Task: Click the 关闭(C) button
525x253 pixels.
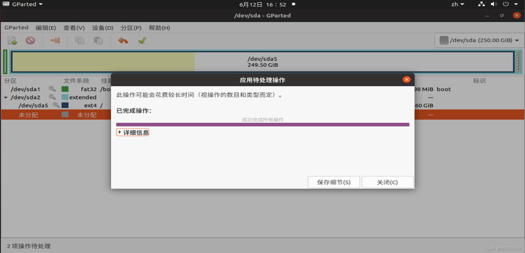Action: (387, 182)
